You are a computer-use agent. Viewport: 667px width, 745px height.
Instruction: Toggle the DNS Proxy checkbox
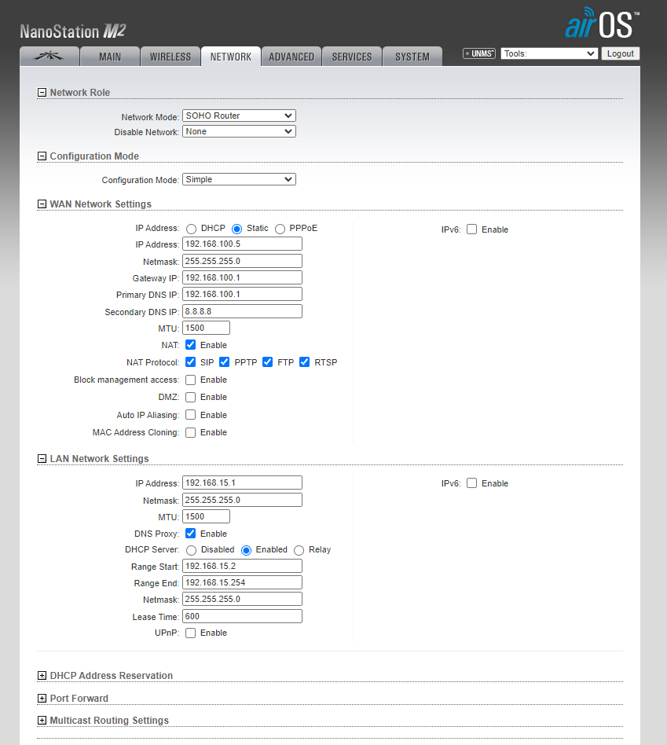pos(190,533)
